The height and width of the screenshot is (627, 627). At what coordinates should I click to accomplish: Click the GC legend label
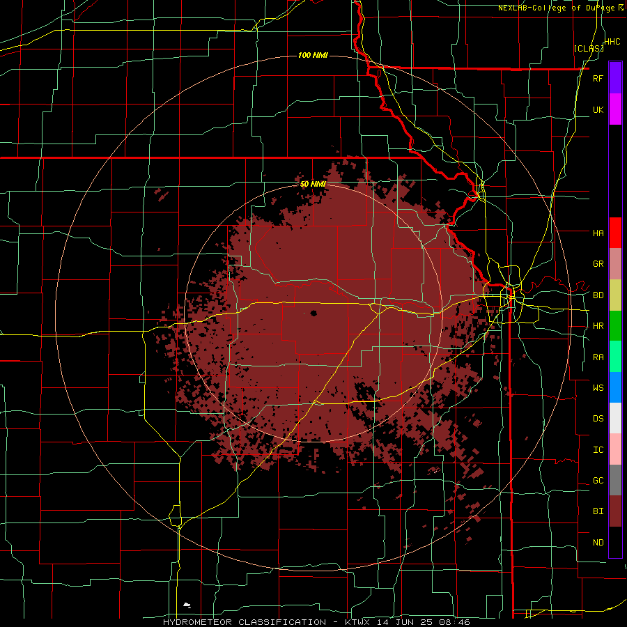pos(598,481)
